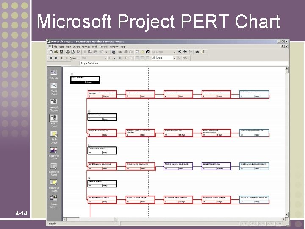Screen dimensions: 305x229
Task: Open Resource Usage view in View Bar
Action: [x=54, y=186]
